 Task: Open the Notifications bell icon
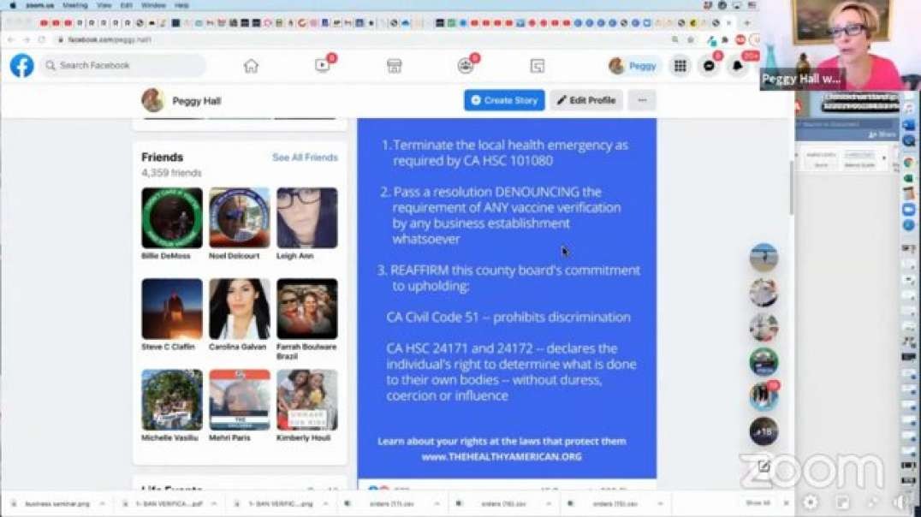(x=738, y=66)
